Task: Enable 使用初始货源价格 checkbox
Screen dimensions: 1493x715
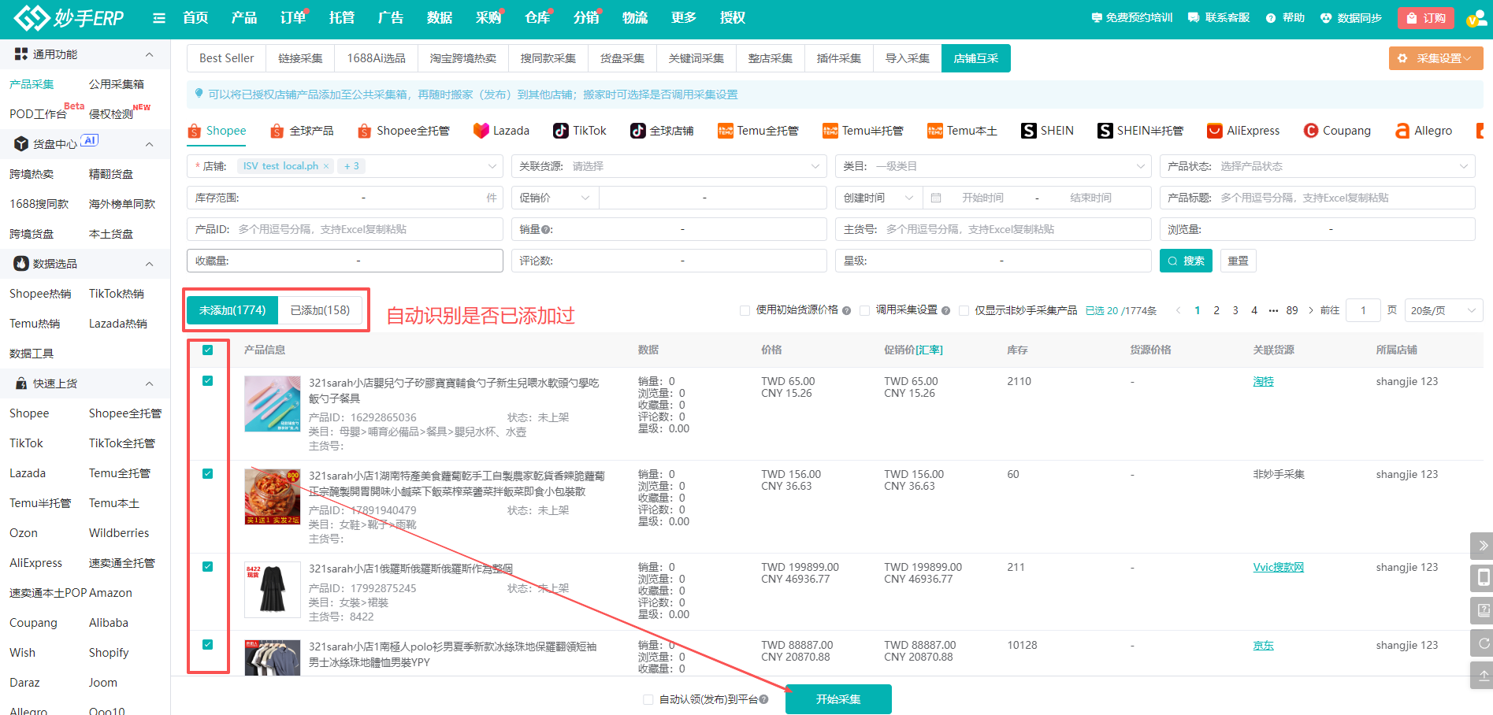Action: 745,310
